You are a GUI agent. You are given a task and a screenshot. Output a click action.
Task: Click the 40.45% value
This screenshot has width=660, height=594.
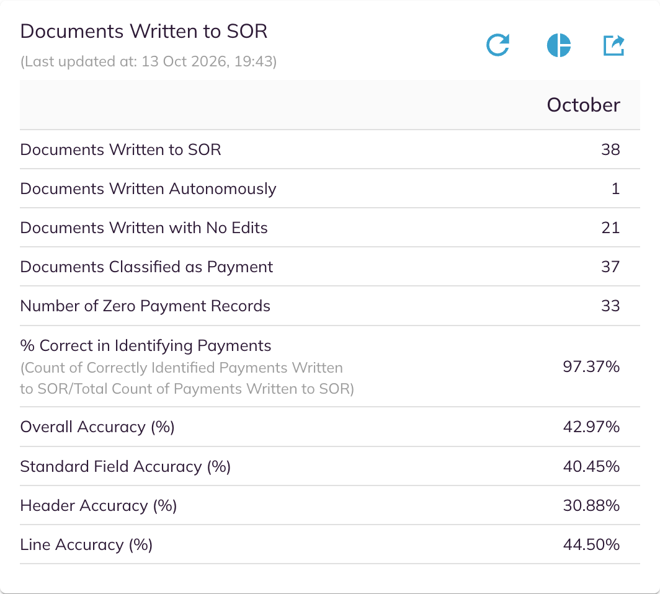[x=591, y=466]
